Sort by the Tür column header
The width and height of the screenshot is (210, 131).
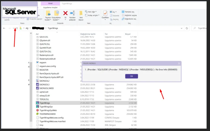tap(106, 34)
